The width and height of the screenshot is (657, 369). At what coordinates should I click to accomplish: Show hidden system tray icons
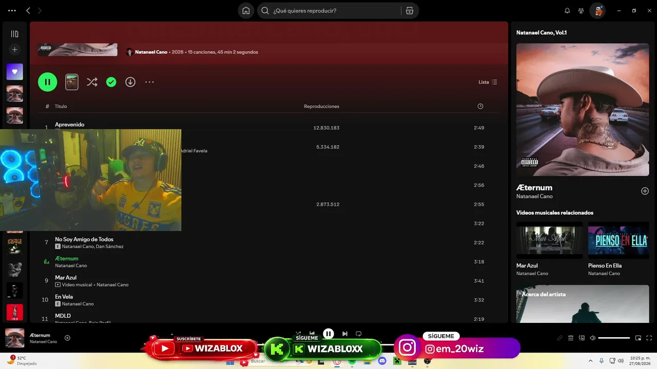coord(590,361)
